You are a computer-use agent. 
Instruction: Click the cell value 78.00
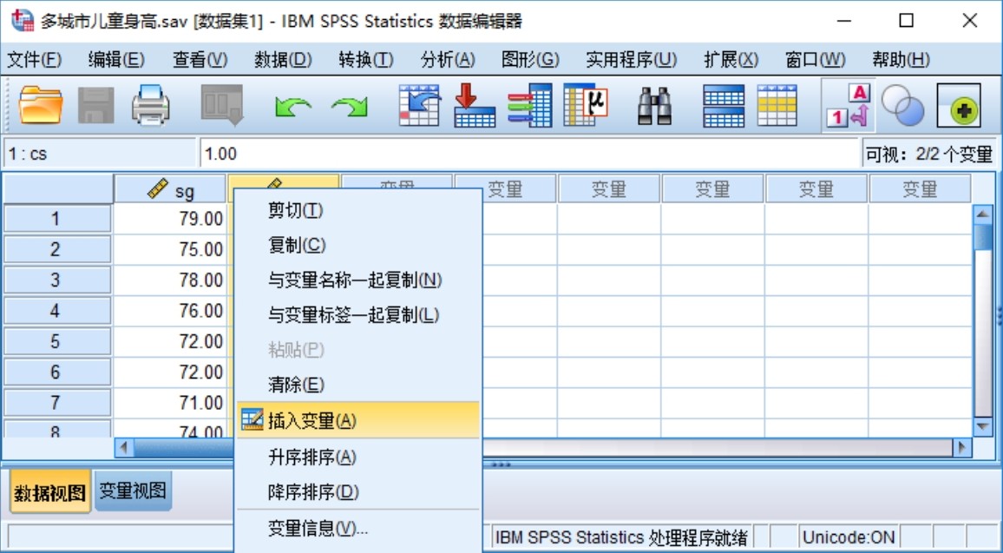coord(170,280)
